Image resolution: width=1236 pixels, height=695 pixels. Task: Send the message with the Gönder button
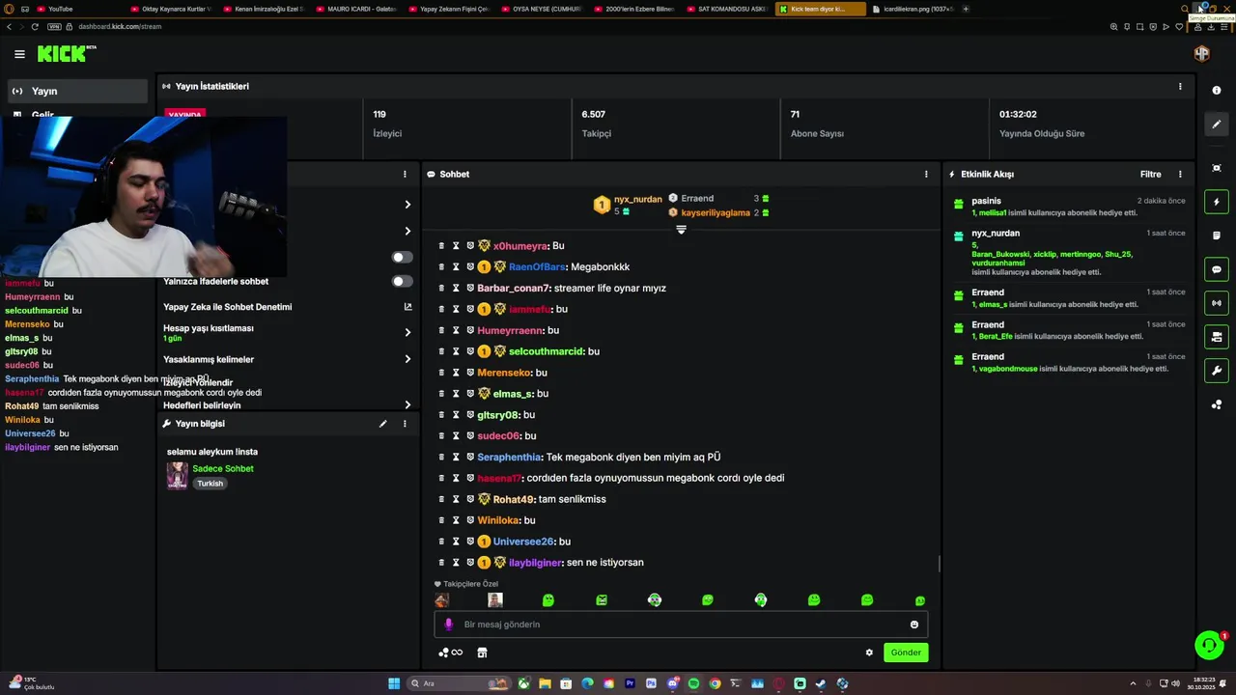tap(906, 653)
